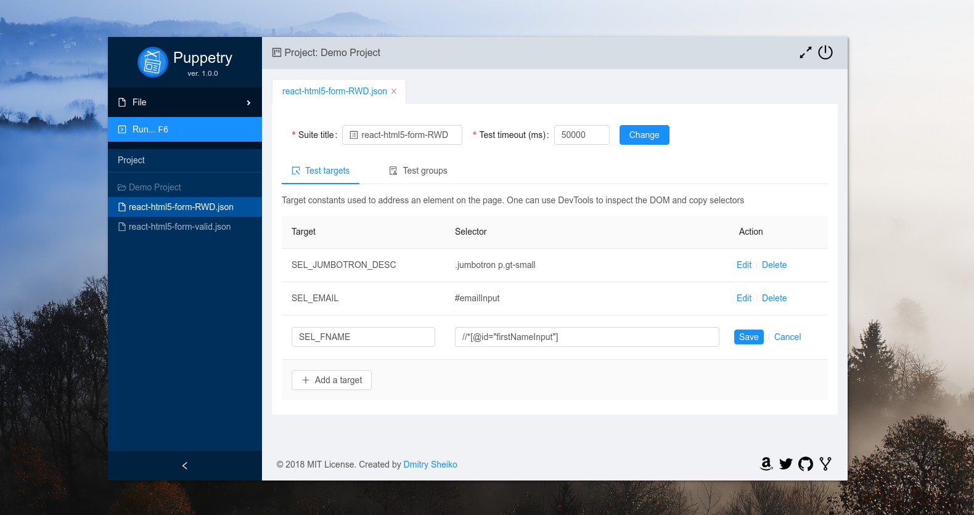The width and height of the screenshot is (974, 515).
Task: Click the SEL_FNAME target name field
Action: click(363, 337)
